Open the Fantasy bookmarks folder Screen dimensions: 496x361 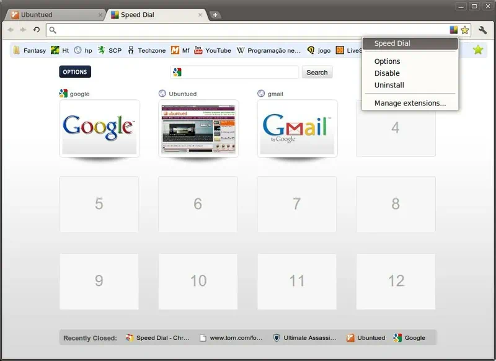29,50
